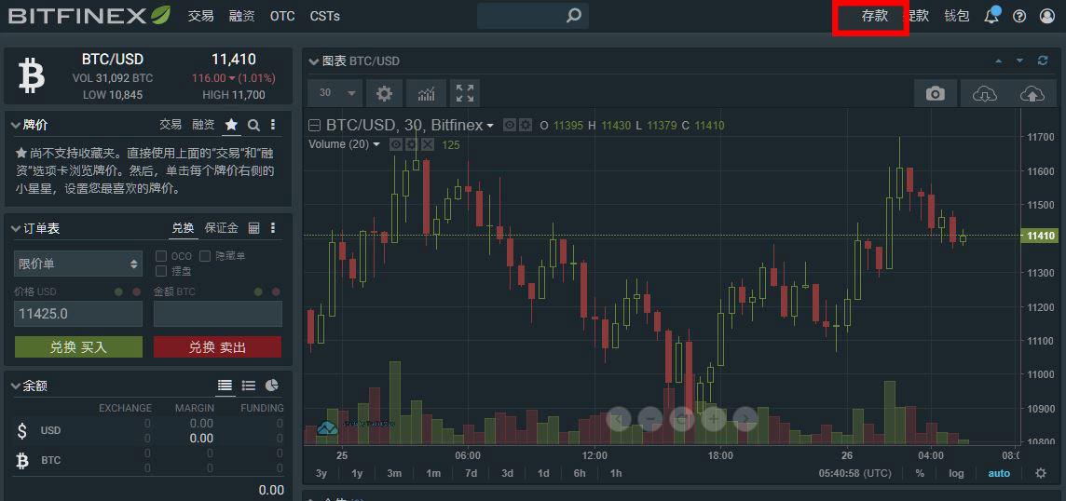Open the 交易 menu
The image size is (1066, 501).
(x=200, y=16)
